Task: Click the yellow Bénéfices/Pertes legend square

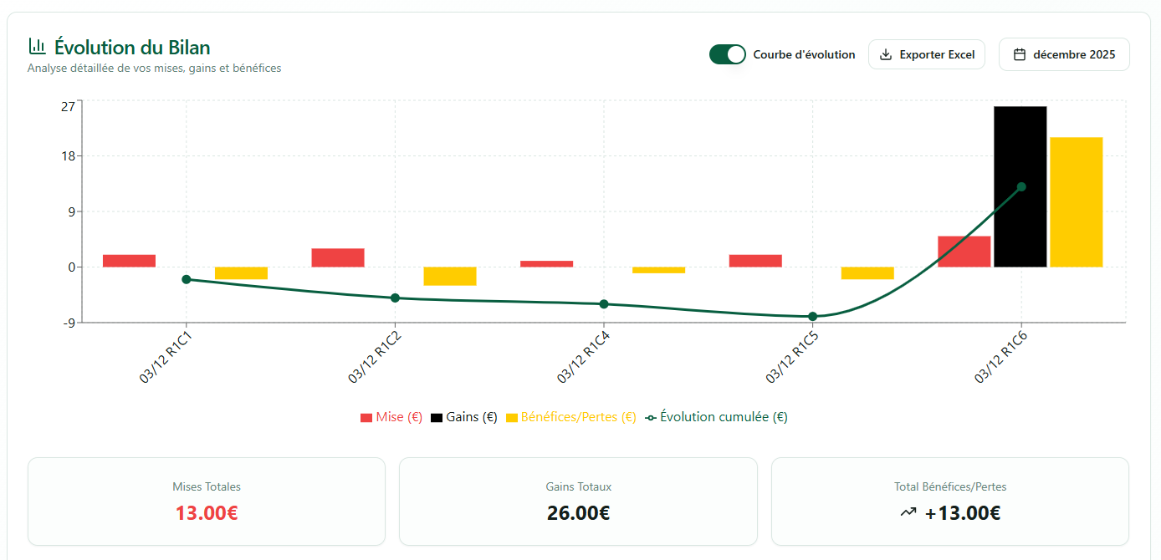Action: coord(512,417)
